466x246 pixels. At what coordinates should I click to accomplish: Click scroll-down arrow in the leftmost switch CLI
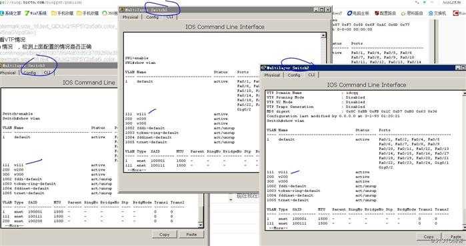click(x=201, y=225)
